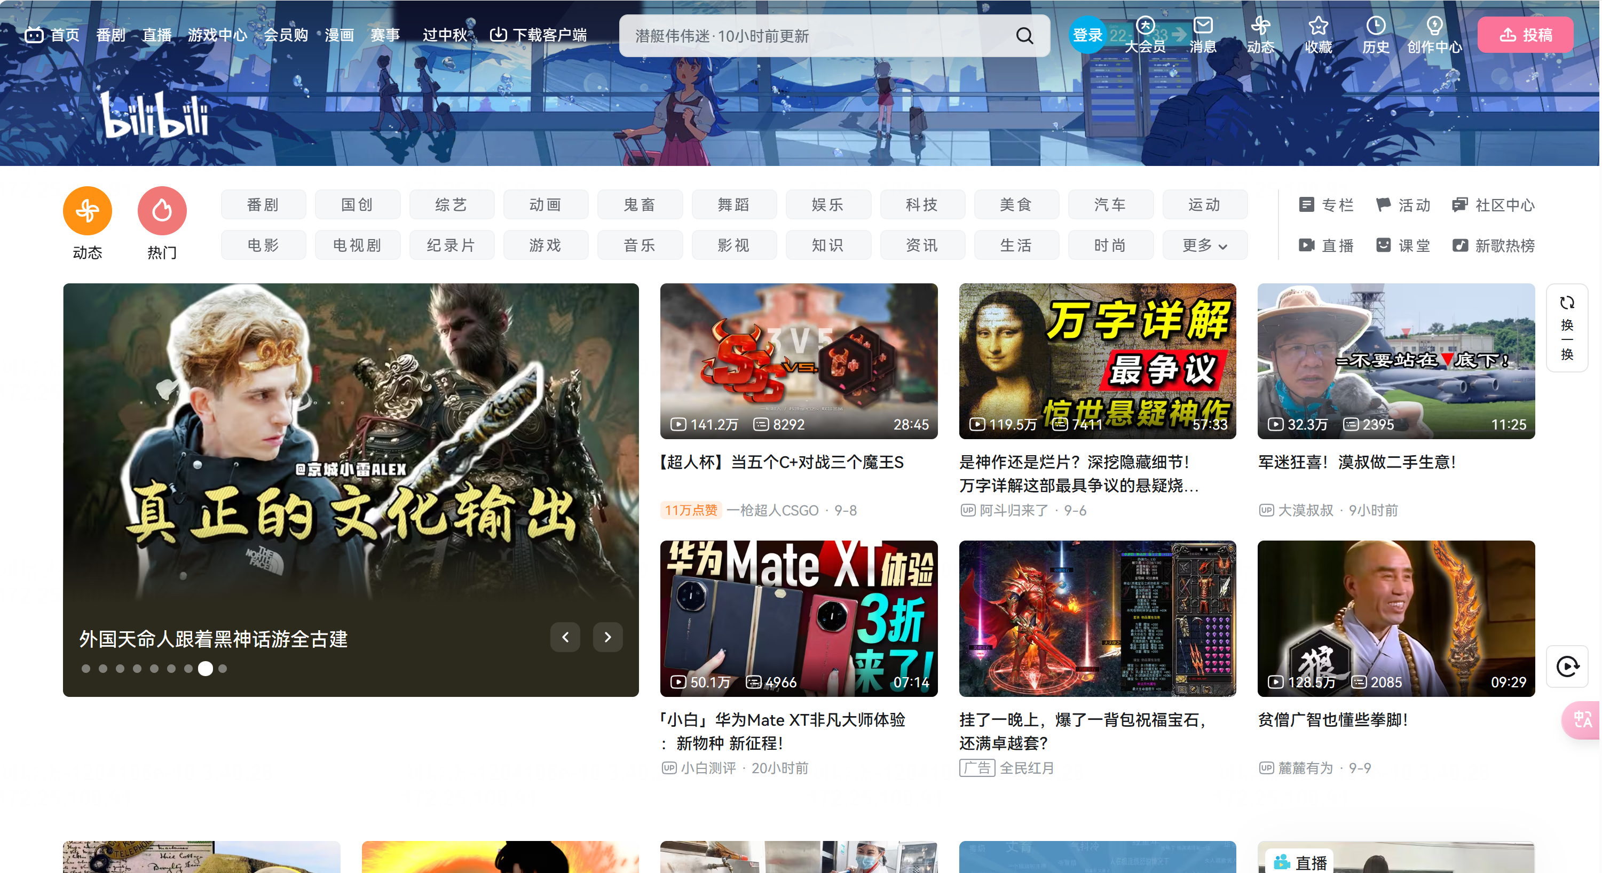Open the 番剧 category tab
Image resolution: width=1602 pixels, height=873 pixels.
point(263,204)
